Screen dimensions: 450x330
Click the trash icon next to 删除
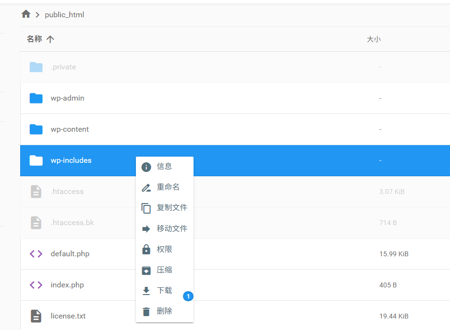point(146,311)
